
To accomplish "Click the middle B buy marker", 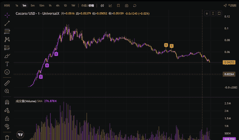I will click(47, 65).
